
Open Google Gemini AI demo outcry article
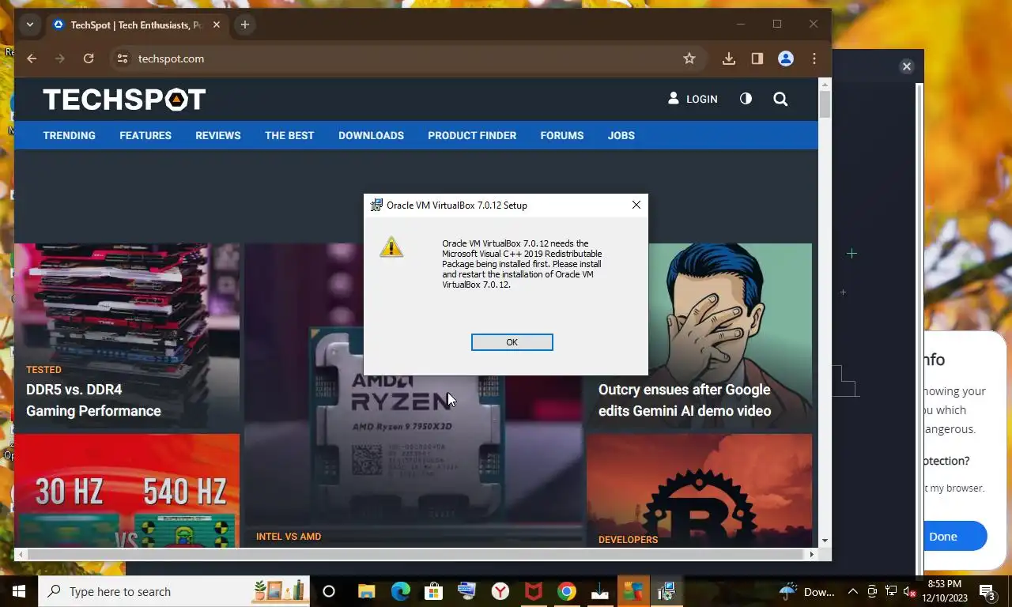pos(685,400)
